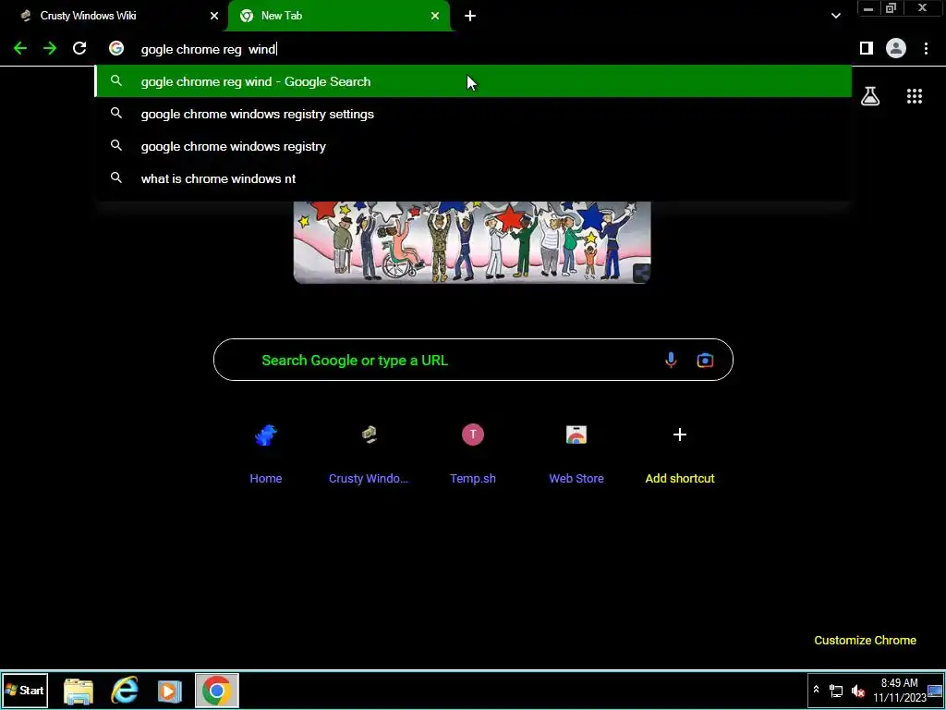
Task: Select 'gogle chrome reg wind - Google Search' suggestion
Action: pos(473,81)
